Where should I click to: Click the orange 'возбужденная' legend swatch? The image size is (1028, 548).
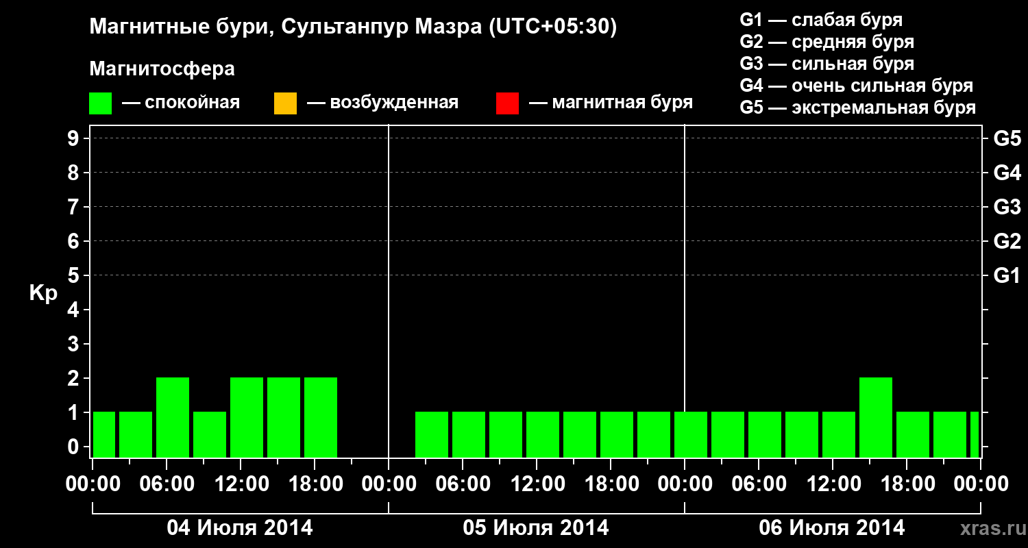coord(285,103)
